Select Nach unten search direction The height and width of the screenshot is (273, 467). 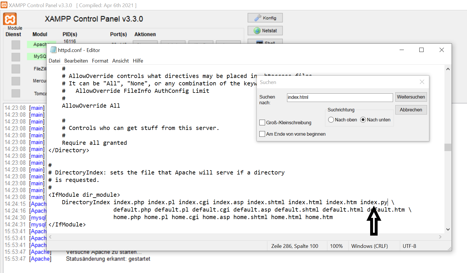pyautogui.click(x=363, y=120)
